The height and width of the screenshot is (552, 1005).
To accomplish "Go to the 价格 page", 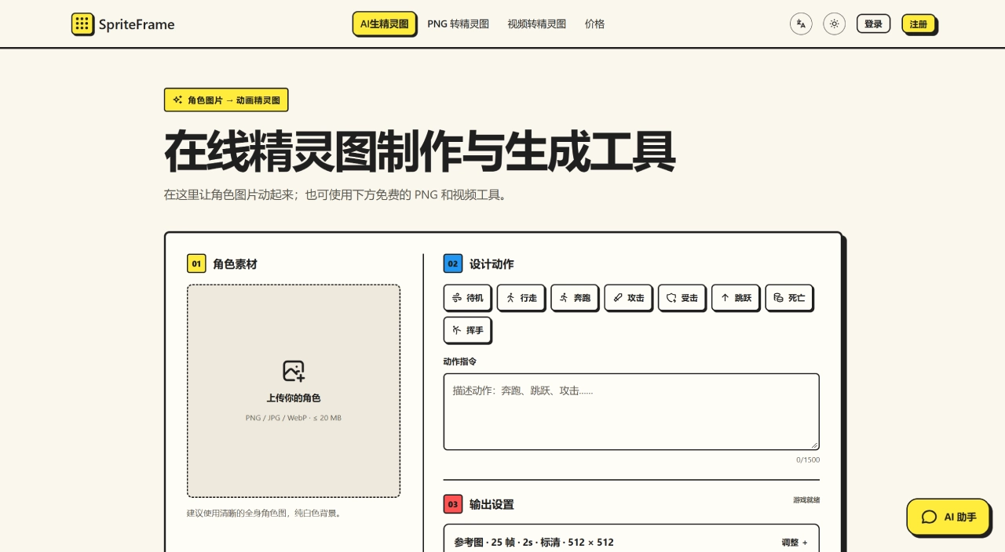I will [594, 24].
